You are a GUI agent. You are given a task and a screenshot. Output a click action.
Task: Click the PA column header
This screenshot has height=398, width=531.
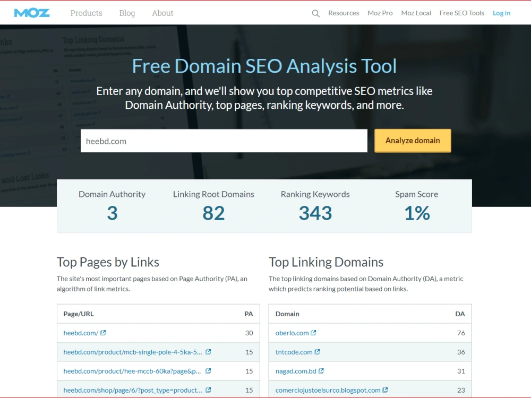[x=249, y=314]
